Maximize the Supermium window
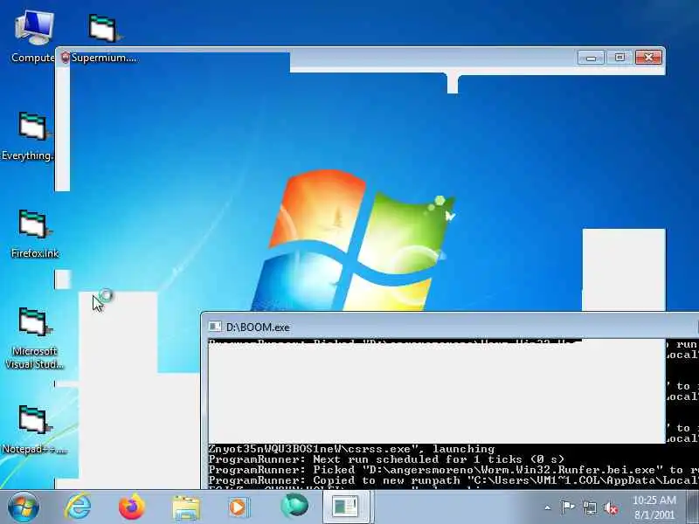The height and width of the screenshot is (524, 699). [619, 58]
